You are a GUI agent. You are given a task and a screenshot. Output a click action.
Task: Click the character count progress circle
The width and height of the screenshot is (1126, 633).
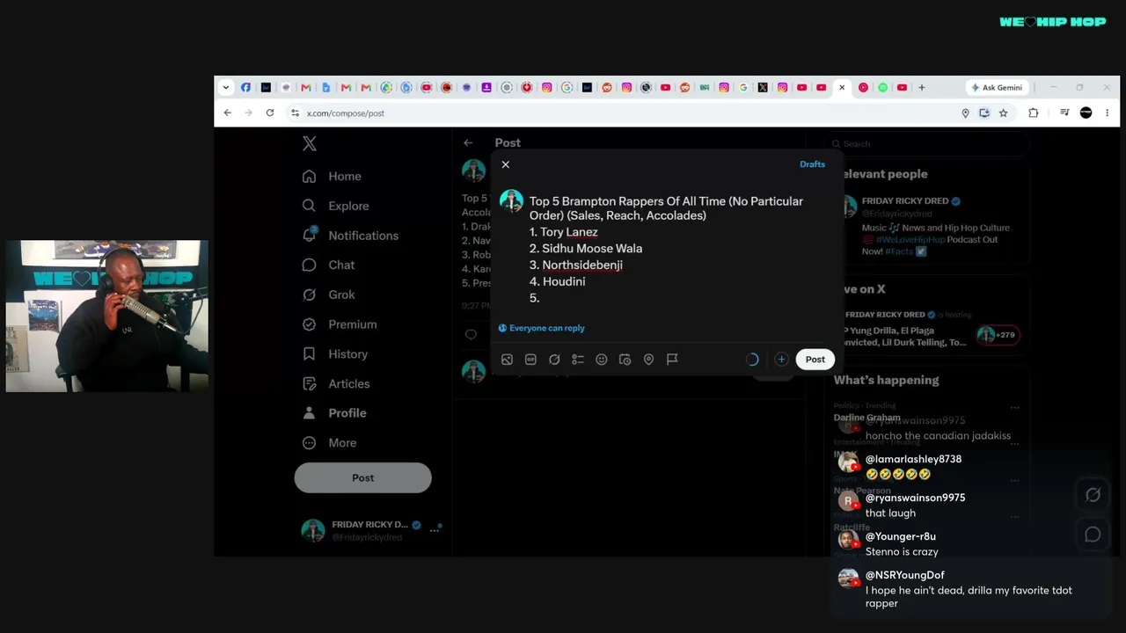point(752,360)
